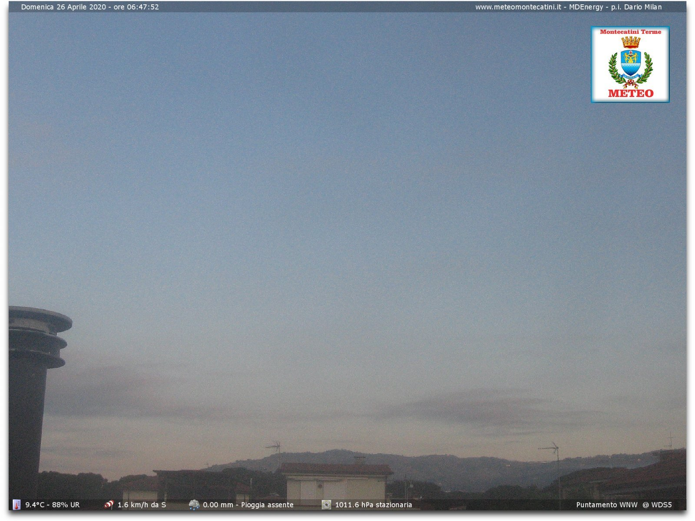Image resolution: width=695 pixels, height=521 pixels.
Task: Click the windsock wind icon
Action: point(109,505)
